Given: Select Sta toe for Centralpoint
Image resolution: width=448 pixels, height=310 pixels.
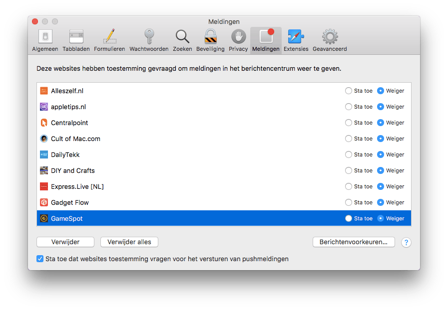Looking at the screenshot, I should (348, 123).
